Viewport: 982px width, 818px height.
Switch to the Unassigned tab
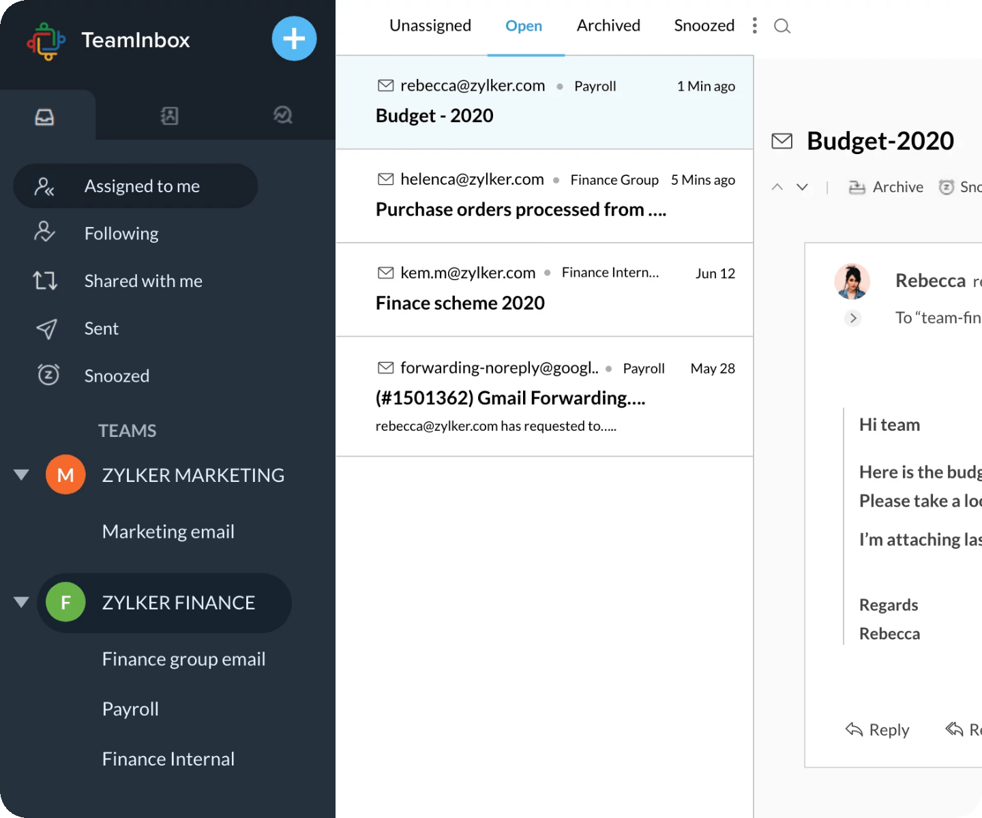point(430,26)
